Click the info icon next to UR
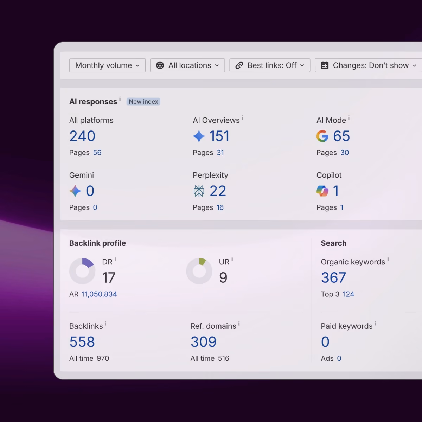The height and width of the screenshot is (422, 422). click(232, 260)
